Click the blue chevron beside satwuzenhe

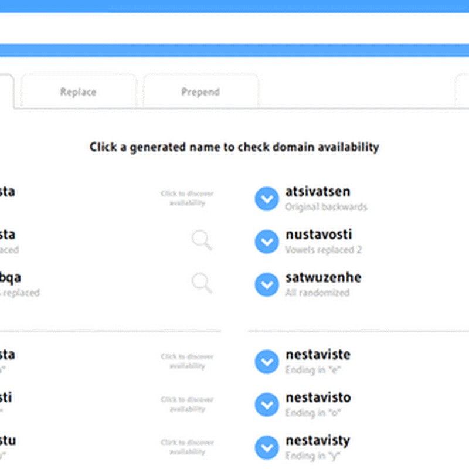click(267, 284)
